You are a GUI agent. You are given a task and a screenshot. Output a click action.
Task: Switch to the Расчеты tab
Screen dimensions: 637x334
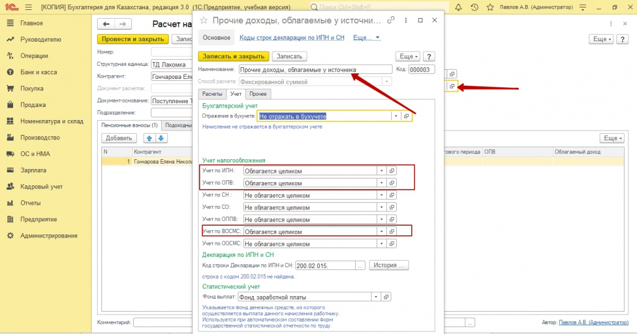tap(212, 94)
